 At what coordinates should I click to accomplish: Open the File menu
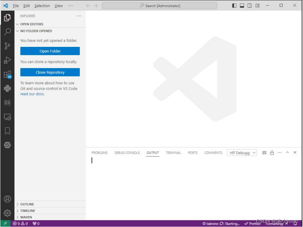pos(16,6)
